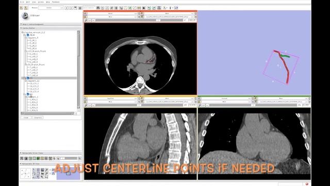Screen dimensions: 330x186
Task: Click the link icon in red slice controller
Action: [86, 20]
